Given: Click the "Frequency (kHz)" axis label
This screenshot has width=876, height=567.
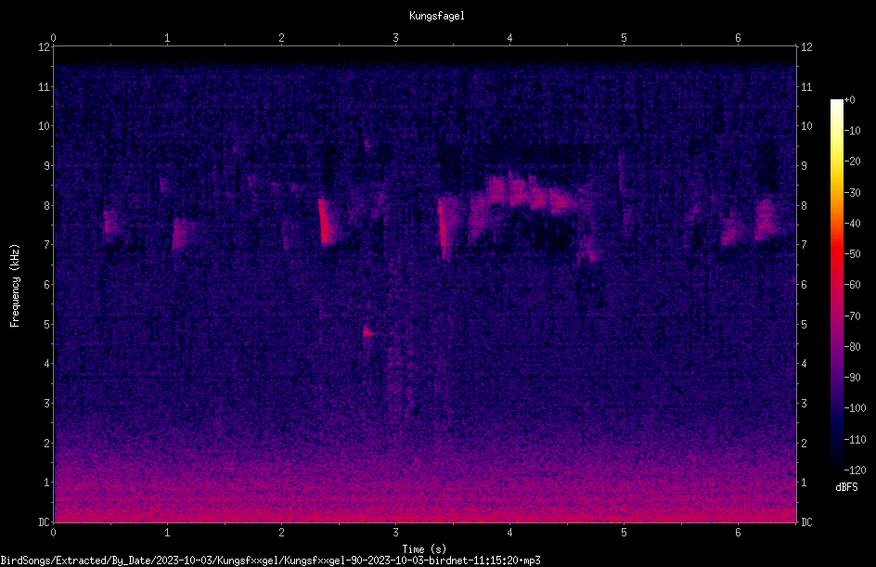Looking at the screenshot, I should point(15,286).
